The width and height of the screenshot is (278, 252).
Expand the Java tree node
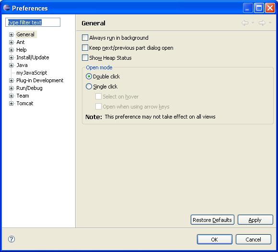coord(11,65)
